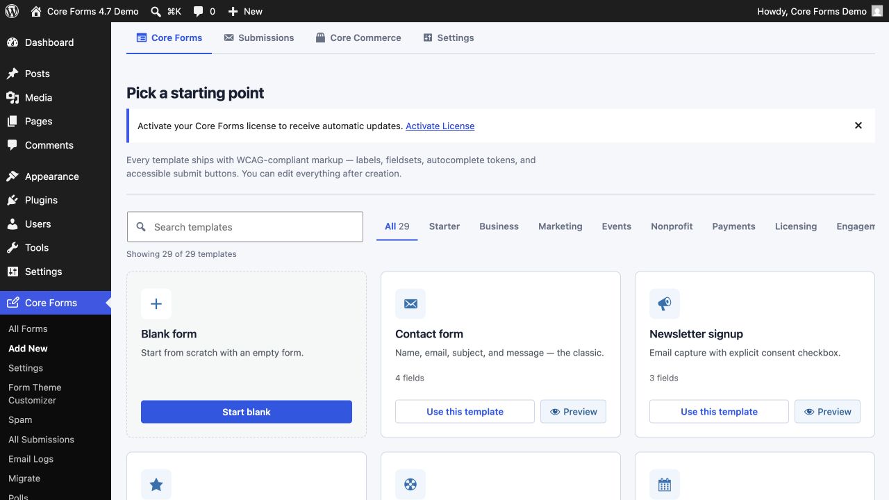Viewport: 889px width, 500px height.
Task: Click the Settings sliders icon in sidebar
Action: [13, 272]
